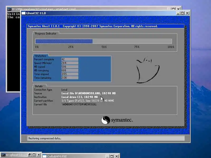This screenshot has width=211, height=158.
Task: Click the Progress Indicator group label
Action: [x=46, y=34]
